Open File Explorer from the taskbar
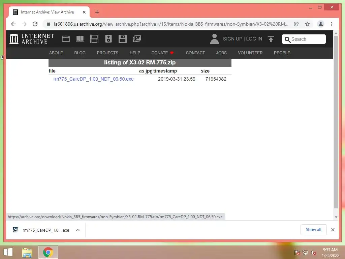Image resolution: width=345 pixels, height=259 pixels. coord(27,252)
